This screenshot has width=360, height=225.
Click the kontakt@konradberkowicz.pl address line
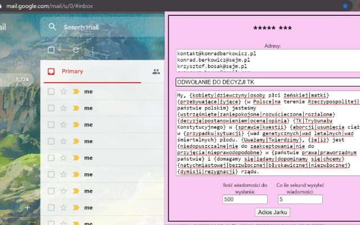217,53
